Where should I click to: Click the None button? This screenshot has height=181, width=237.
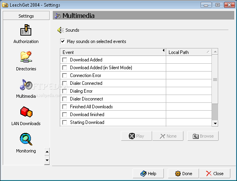click(x=168, y=136)
